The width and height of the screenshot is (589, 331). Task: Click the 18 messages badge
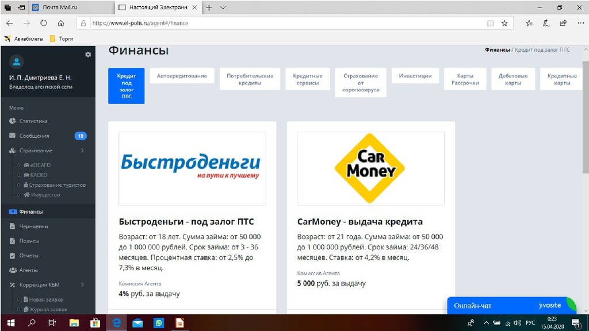[81, 136]
